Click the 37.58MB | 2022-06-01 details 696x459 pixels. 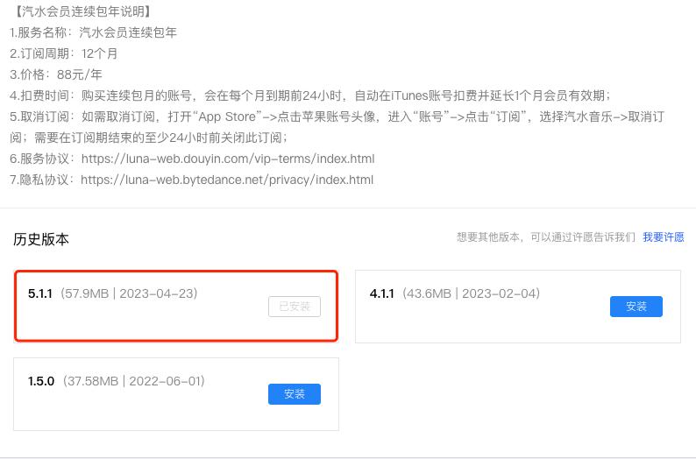[133, 381]
